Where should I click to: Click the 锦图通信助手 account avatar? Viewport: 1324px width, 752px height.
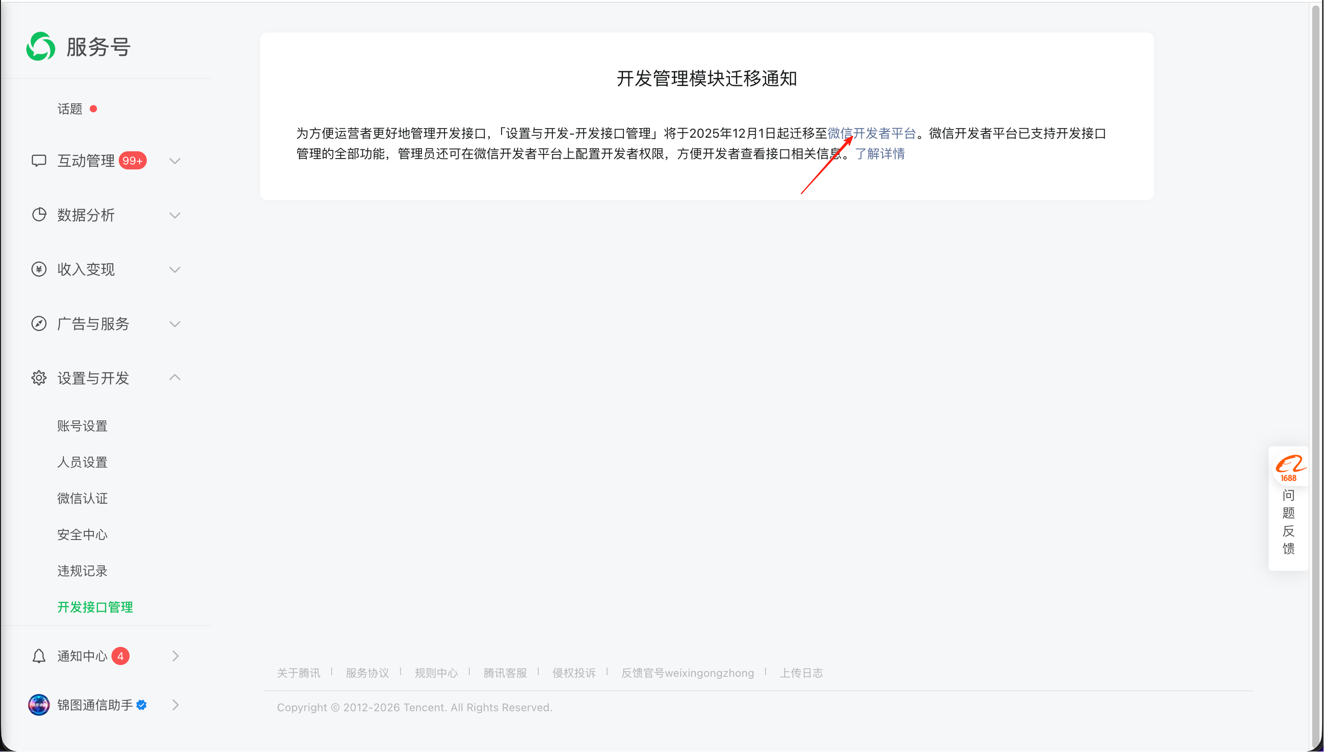(x=39, y=705)
